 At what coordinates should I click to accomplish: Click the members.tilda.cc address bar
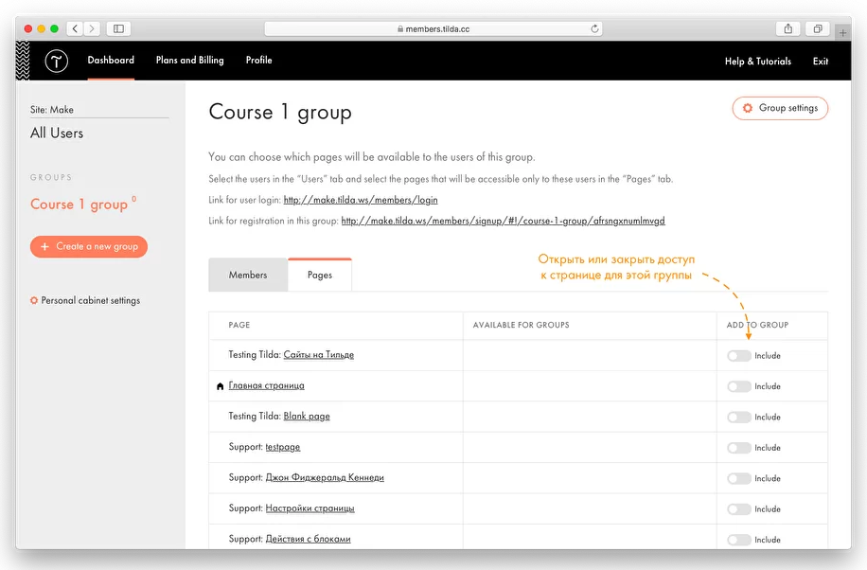pyautogui.click(x=433, y=28)
